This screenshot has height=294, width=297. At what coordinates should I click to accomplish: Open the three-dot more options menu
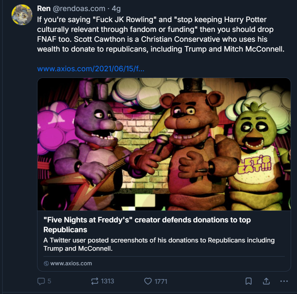pos(284,281)
